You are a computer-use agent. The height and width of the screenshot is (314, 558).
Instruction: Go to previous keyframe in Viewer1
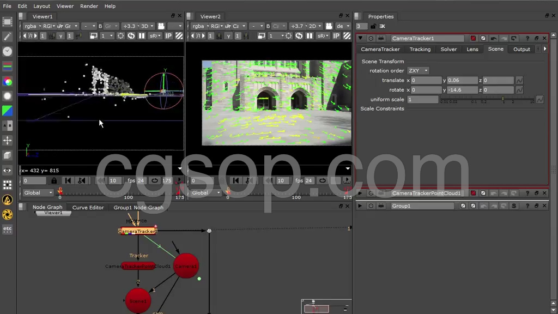(82, 180)
